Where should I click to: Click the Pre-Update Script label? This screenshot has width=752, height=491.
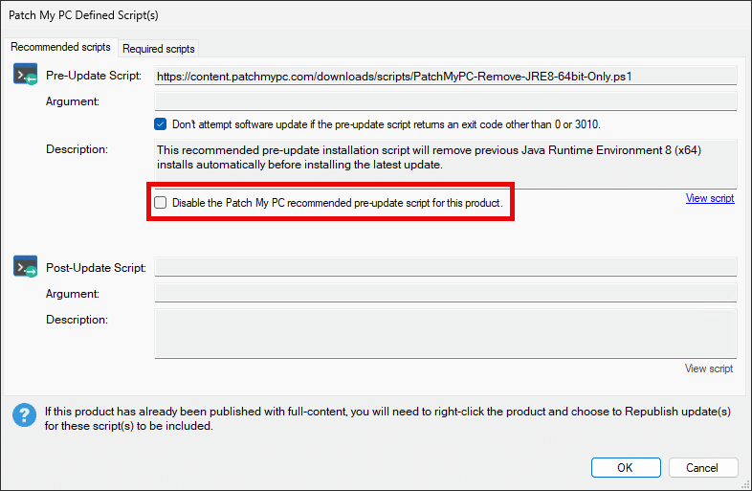94,76
